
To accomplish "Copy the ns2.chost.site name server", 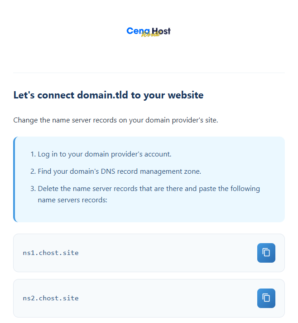I will click(266, 298).
